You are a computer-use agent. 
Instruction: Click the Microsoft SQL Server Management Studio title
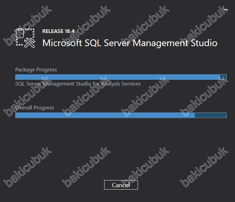pos(130,43)
